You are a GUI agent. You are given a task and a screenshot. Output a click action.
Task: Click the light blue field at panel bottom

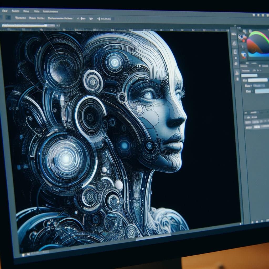coord(262,91)
